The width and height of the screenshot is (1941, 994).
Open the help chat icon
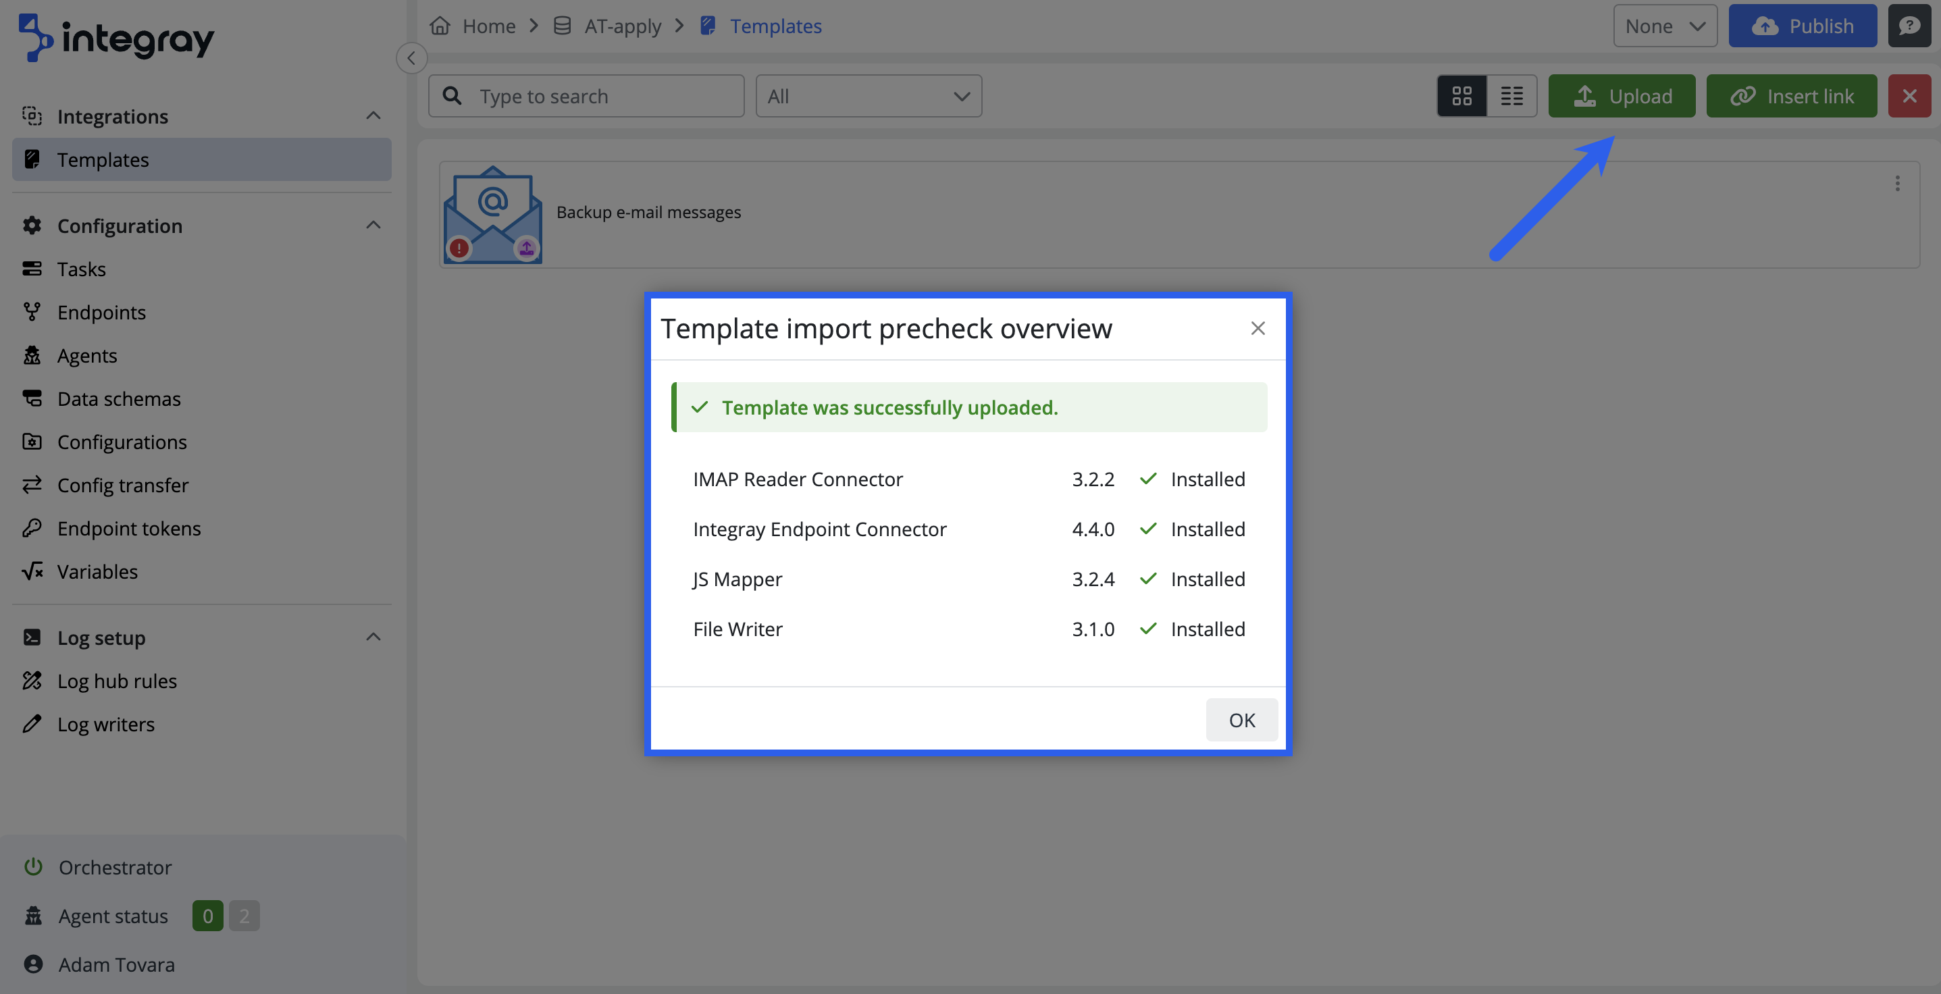tap(1909, 26)
